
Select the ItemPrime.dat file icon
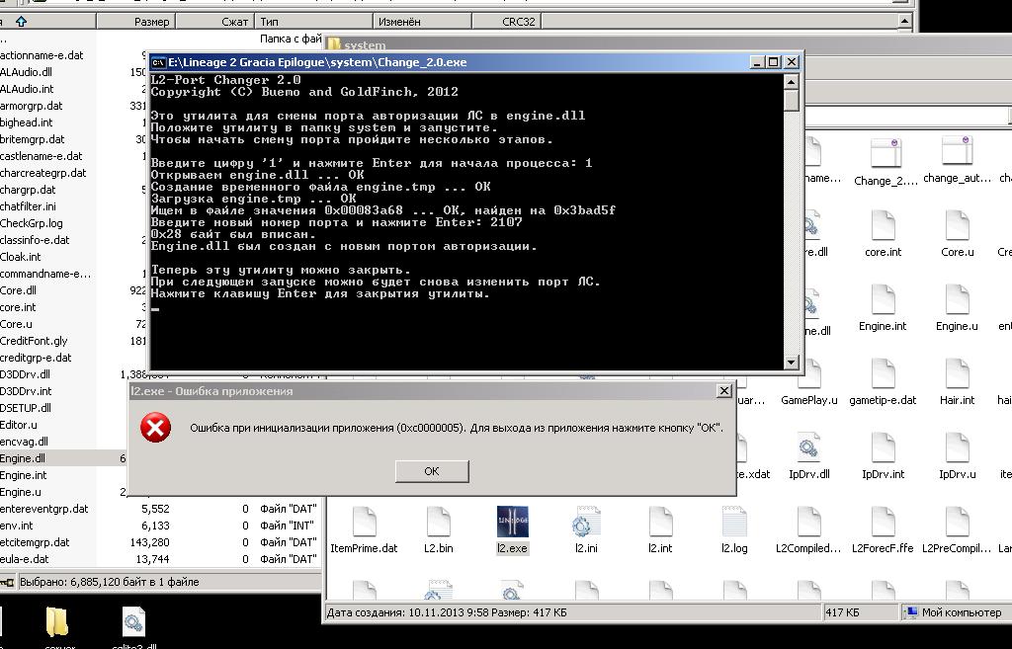[x=364, y=522]
